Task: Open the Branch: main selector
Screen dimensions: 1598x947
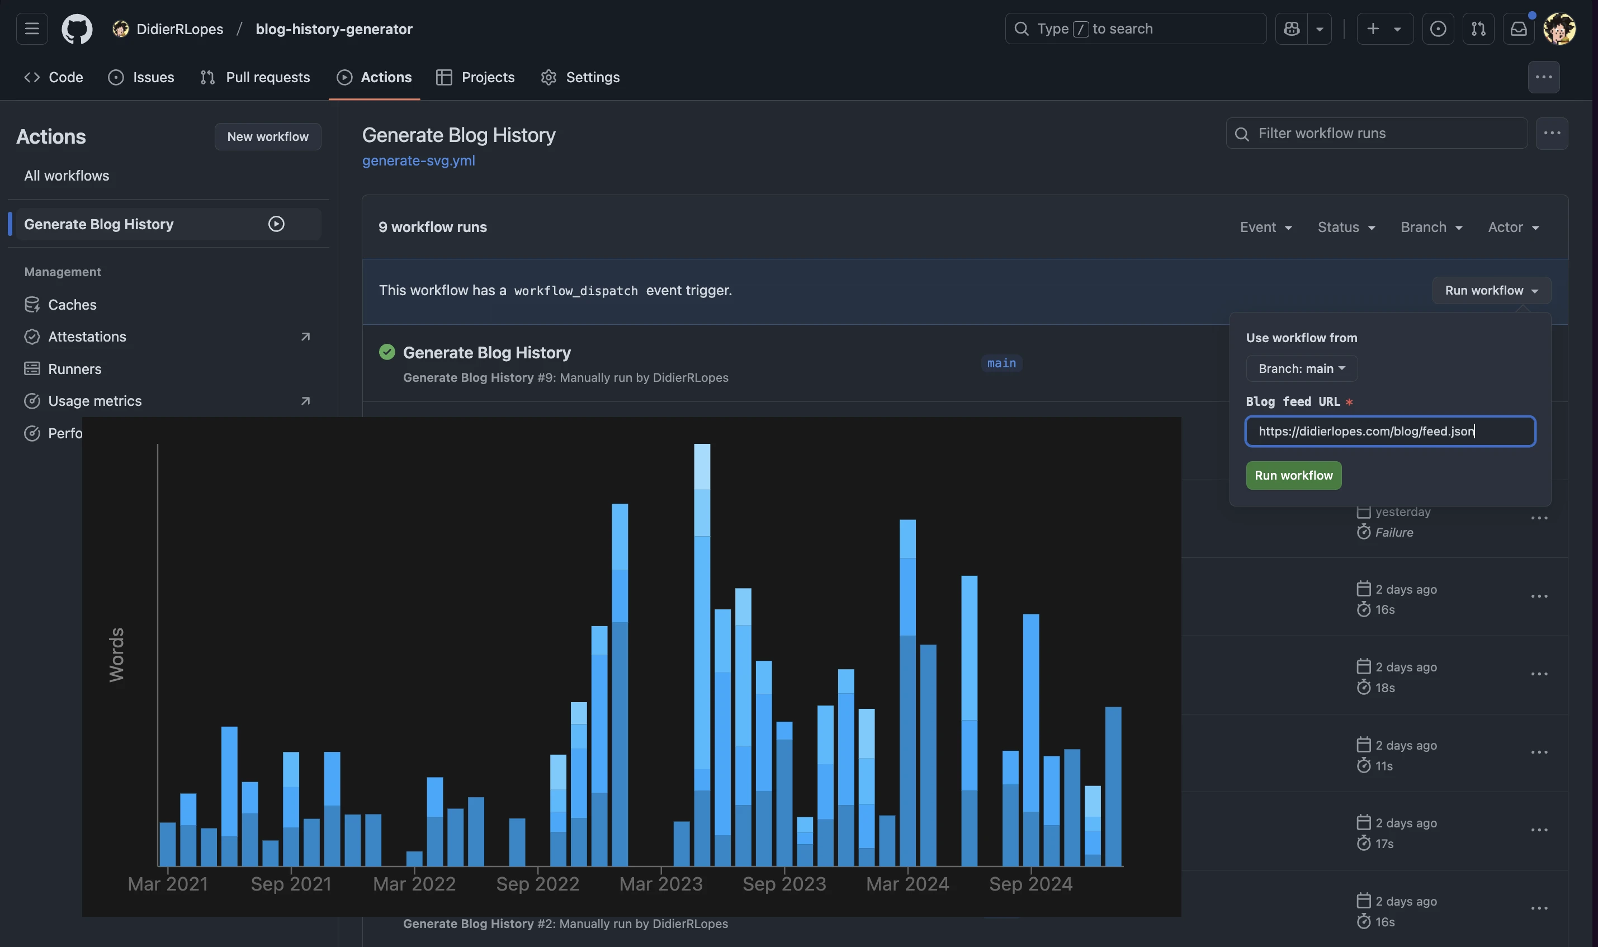Action: [1301, 369]
